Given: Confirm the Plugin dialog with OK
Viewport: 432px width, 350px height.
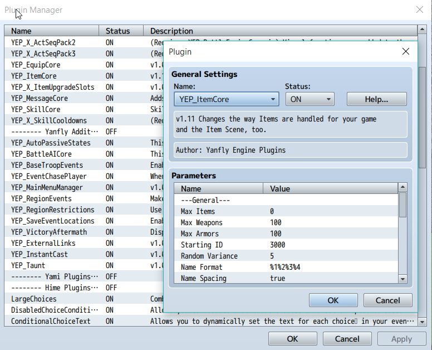Looking at the screenshot, I should point(333,300).
